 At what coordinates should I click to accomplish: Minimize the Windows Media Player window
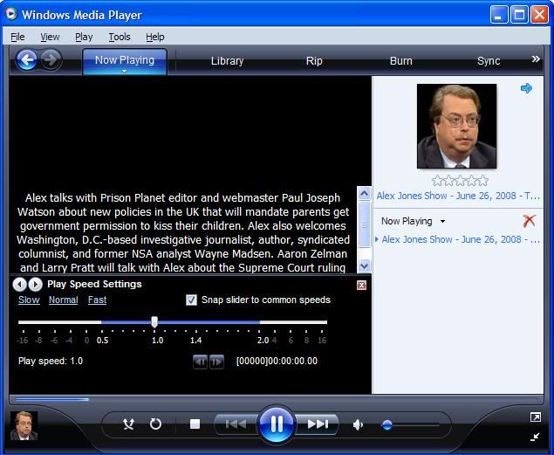[x=498, y=15]
